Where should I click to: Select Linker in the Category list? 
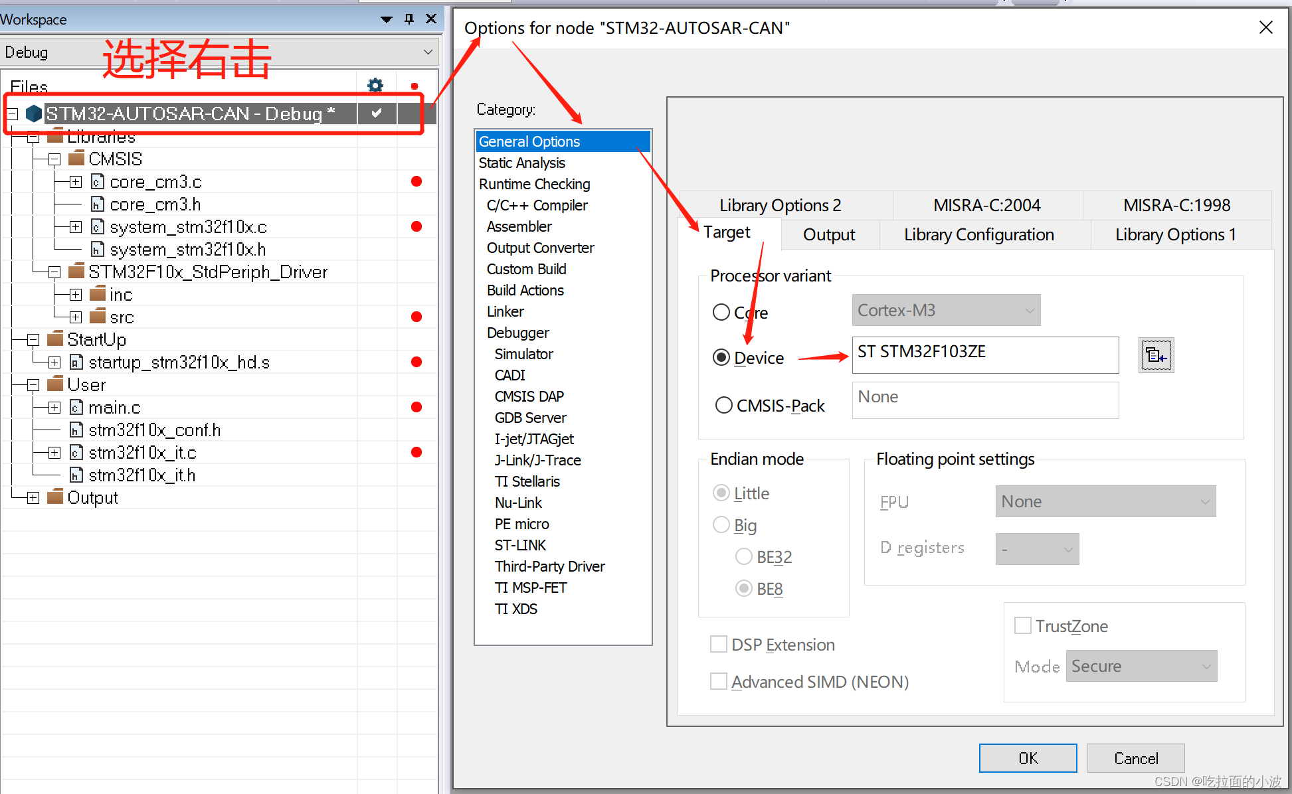click(505, 311)
